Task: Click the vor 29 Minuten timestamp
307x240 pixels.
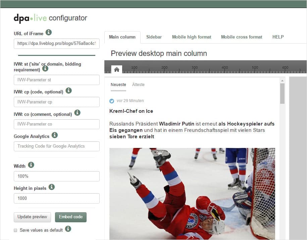Action: pyautogui.click(x=130, y=101)
